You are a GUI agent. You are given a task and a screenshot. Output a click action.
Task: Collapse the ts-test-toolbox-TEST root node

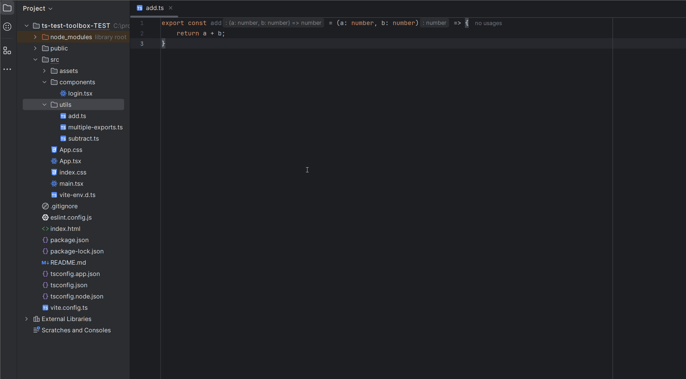point(27,26)
